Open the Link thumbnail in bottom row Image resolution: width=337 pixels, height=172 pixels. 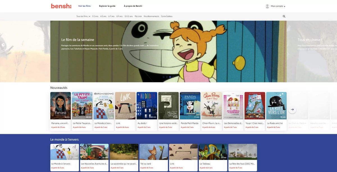click(x=183, y=152)
